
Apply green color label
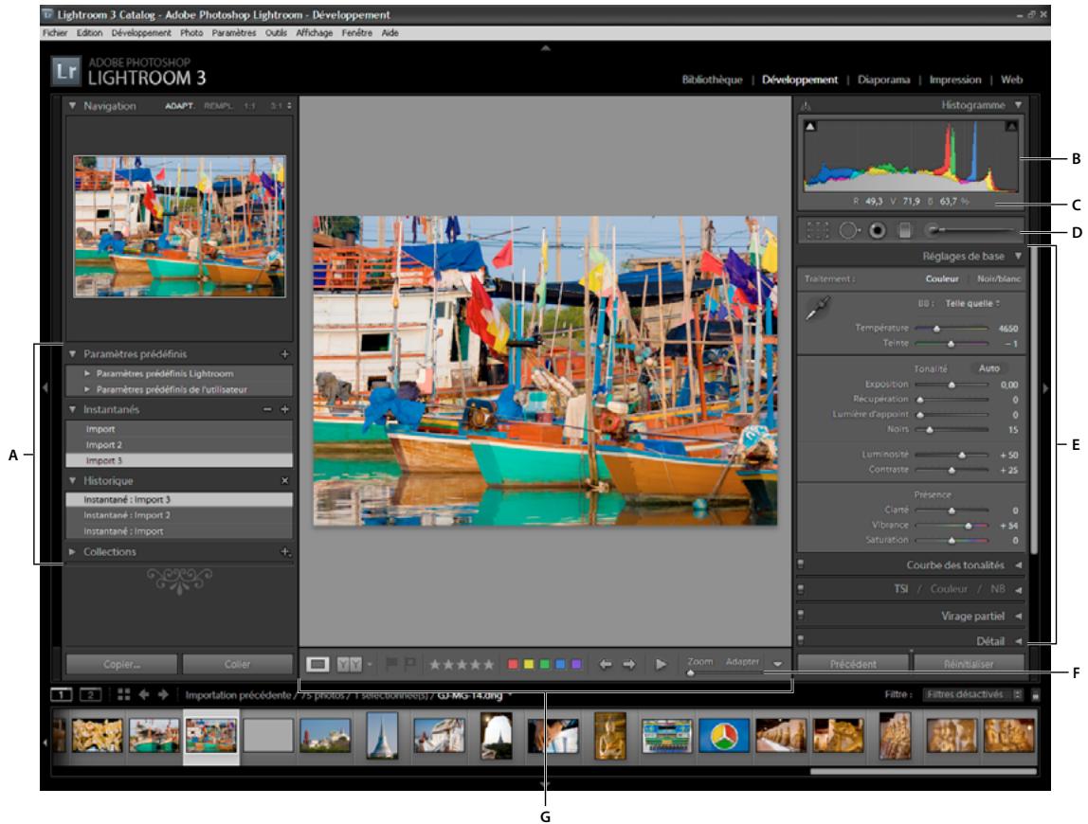click(x=545, y=665)
